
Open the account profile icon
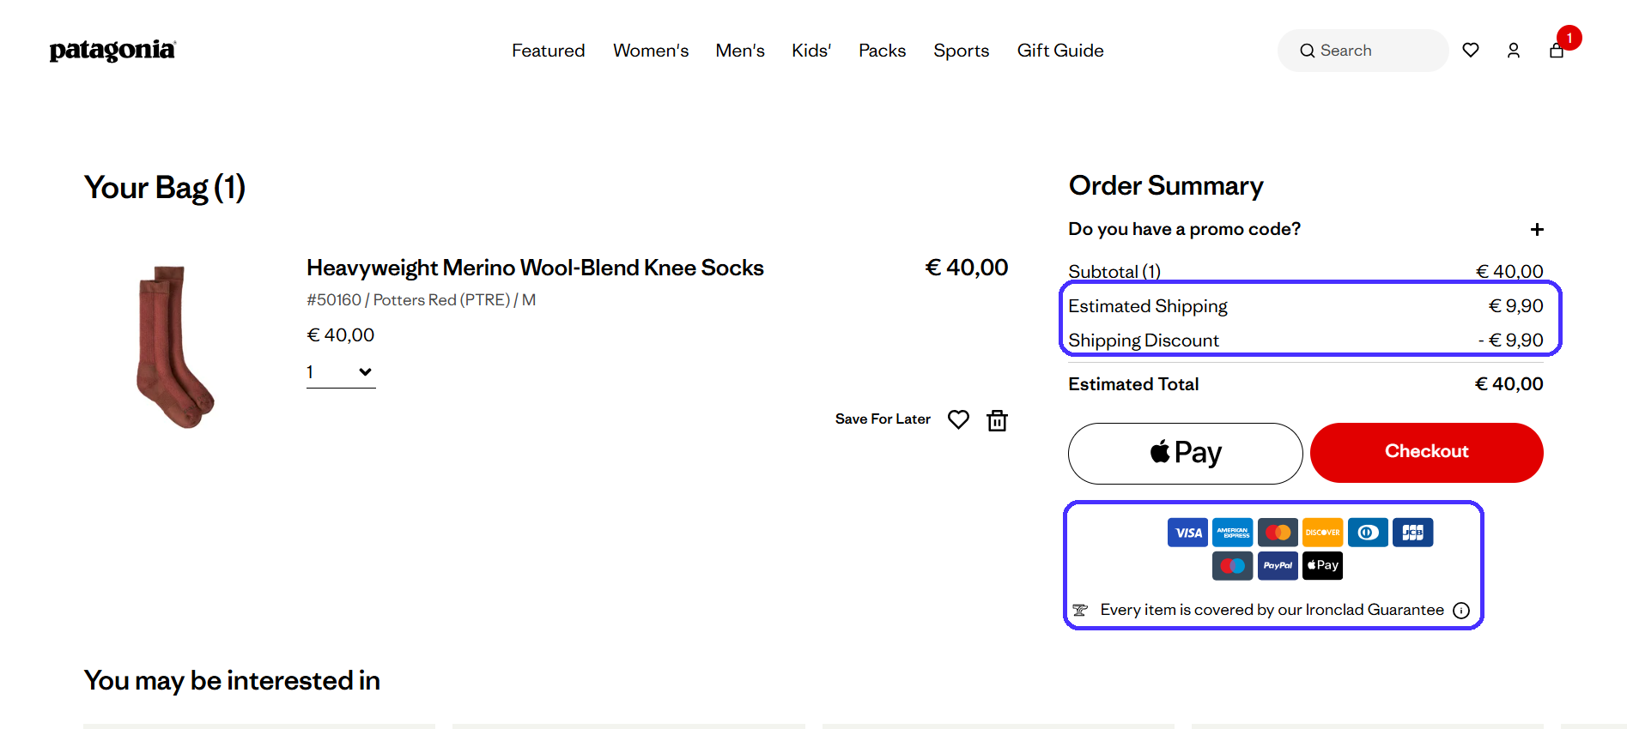pyautogui.click(x=1514, y=51)
